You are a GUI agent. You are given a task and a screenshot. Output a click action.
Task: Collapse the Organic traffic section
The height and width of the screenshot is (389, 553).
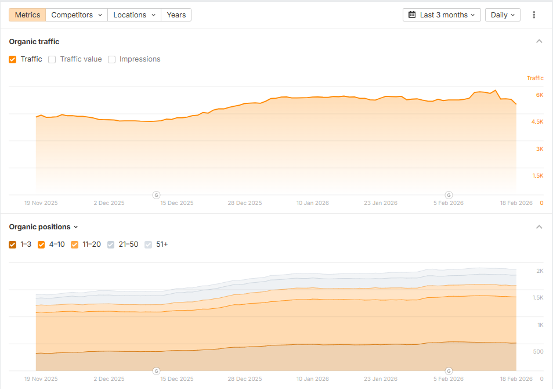pos(539,42)
